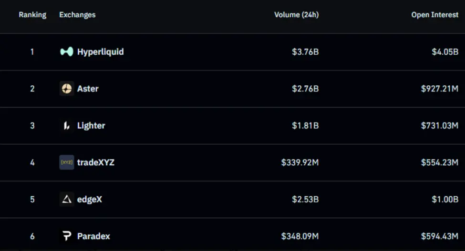
Task: Click the Aster exchange logo icon
Action: click(x=66, y=89)
